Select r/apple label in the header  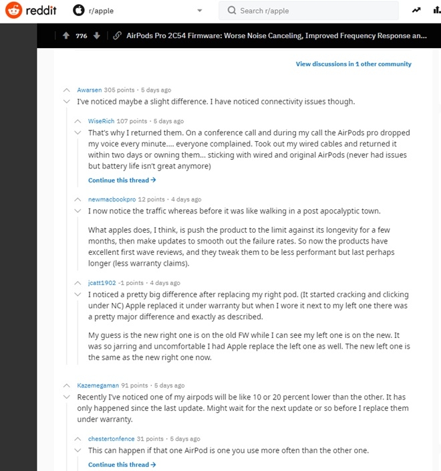[x=101, y=11]
